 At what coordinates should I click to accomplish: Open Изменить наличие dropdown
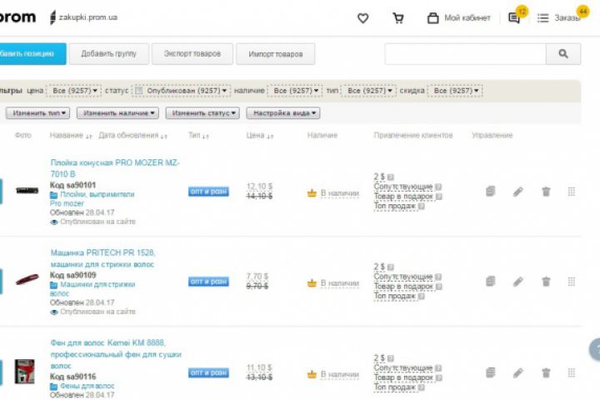[x=117, y=113]
